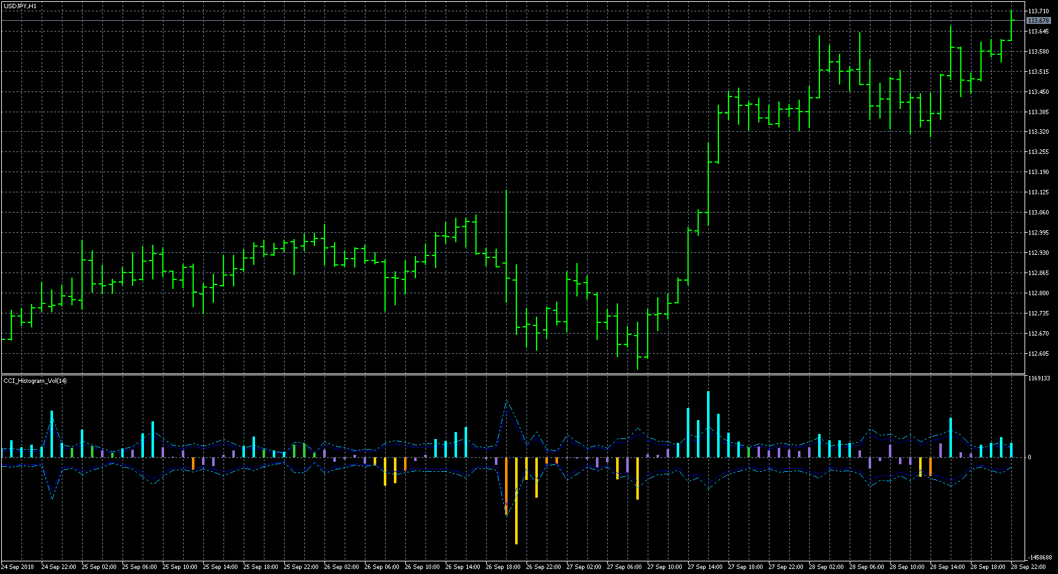Click the 27 Sep 14:00 time label
The image size is (1058, 574).
pyautogui.click(x=705, y=567)
